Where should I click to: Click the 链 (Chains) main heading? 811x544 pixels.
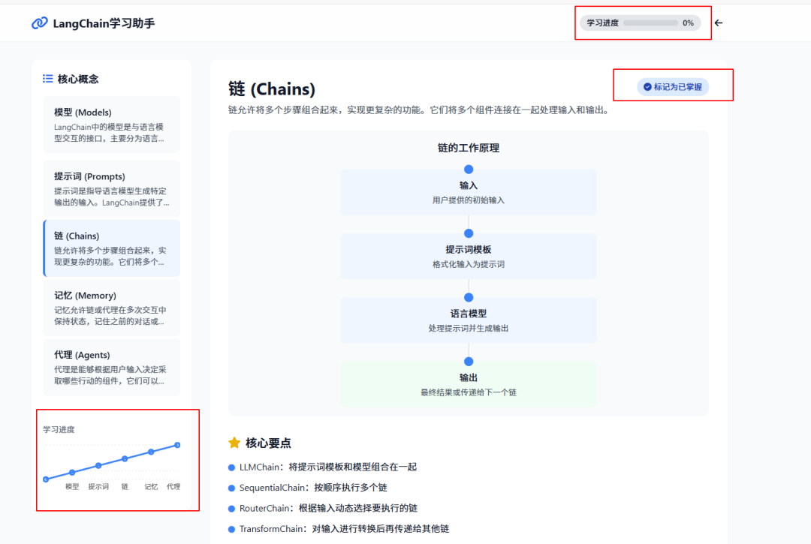click(272, 89)
